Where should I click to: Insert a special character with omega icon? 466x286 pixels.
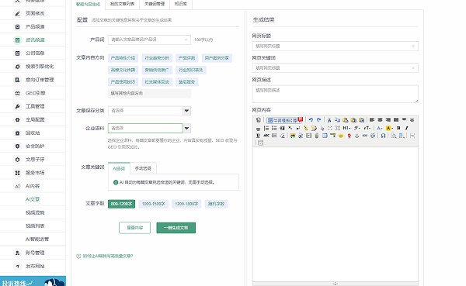tap(384, 136)
